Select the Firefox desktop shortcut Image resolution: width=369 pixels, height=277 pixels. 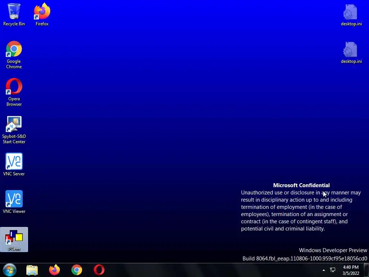[x=42, y=14]
